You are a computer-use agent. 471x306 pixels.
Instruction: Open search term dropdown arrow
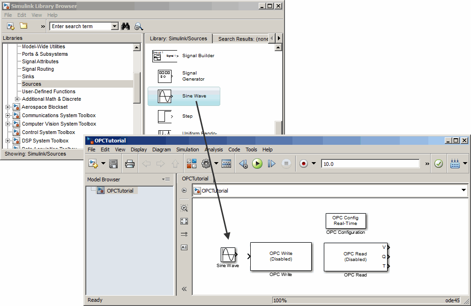[114, 26]
